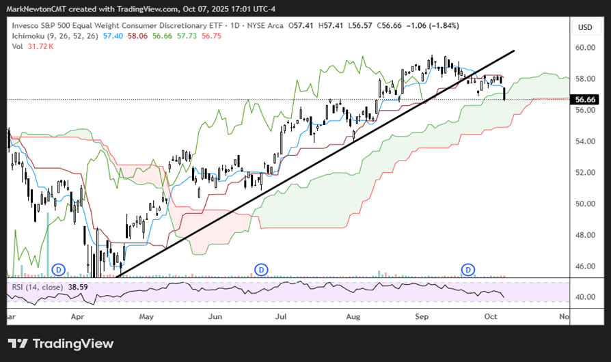Click the Apr label on time axis
Screen dimensions: 611x362
pyautogui.click(x=77, y=317)
